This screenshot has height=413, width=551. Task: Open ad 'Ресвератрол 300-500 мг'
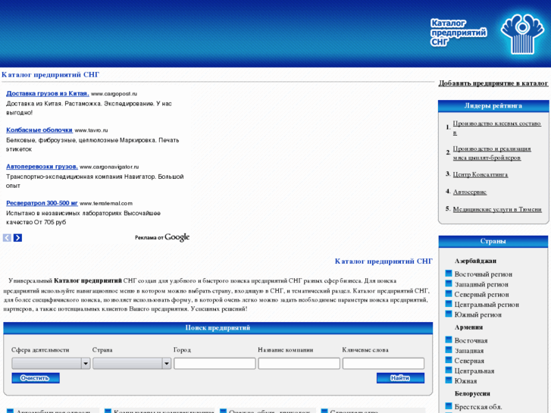coord(42,203)
